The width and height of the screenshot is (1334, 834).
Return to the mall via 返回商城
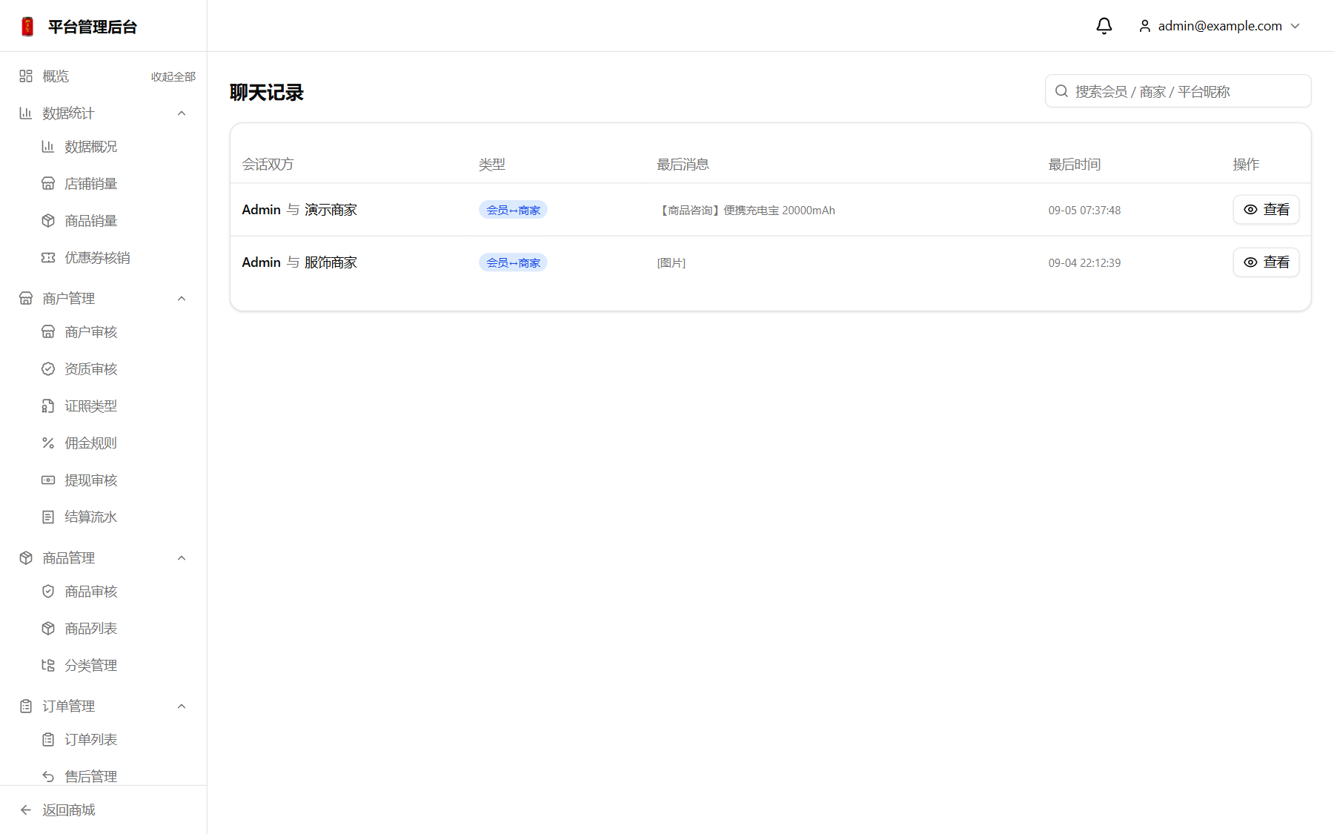tap(68, 810)
